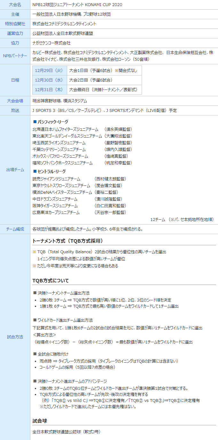
Task: Click the （例）「TQB① vs Wild C」 example line
Action: coord(120,400)
